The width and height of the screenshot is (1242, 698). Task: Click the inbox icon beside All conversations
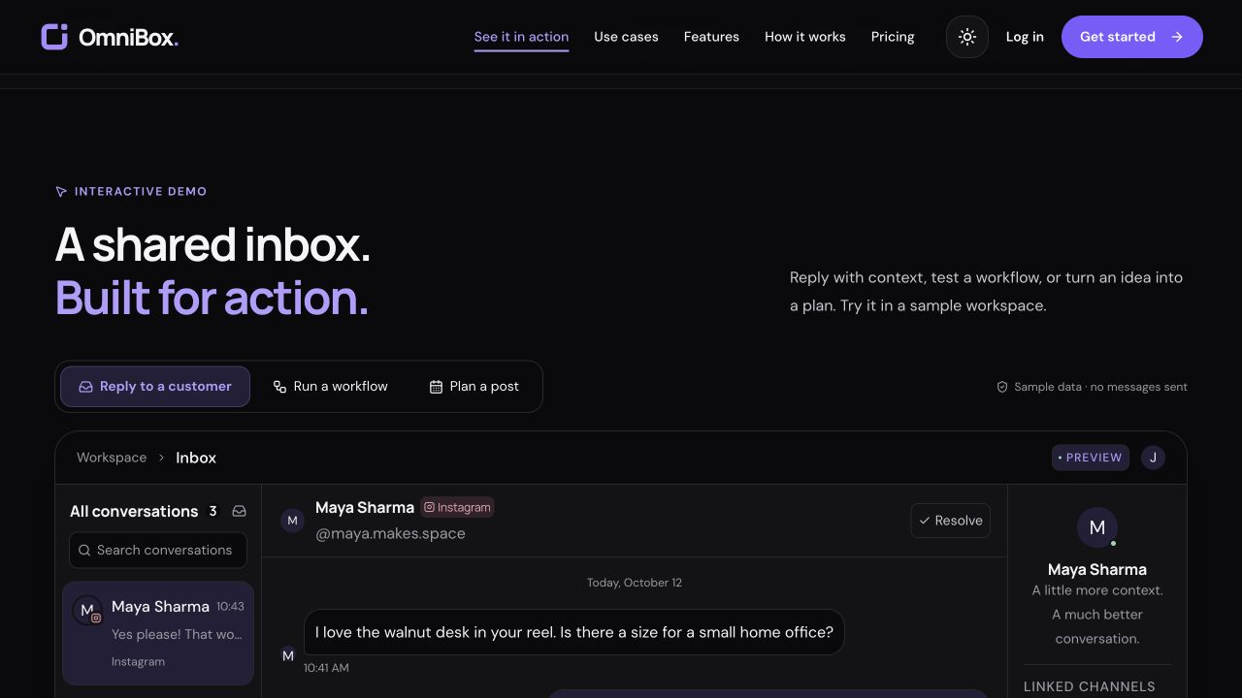(239, 511)
